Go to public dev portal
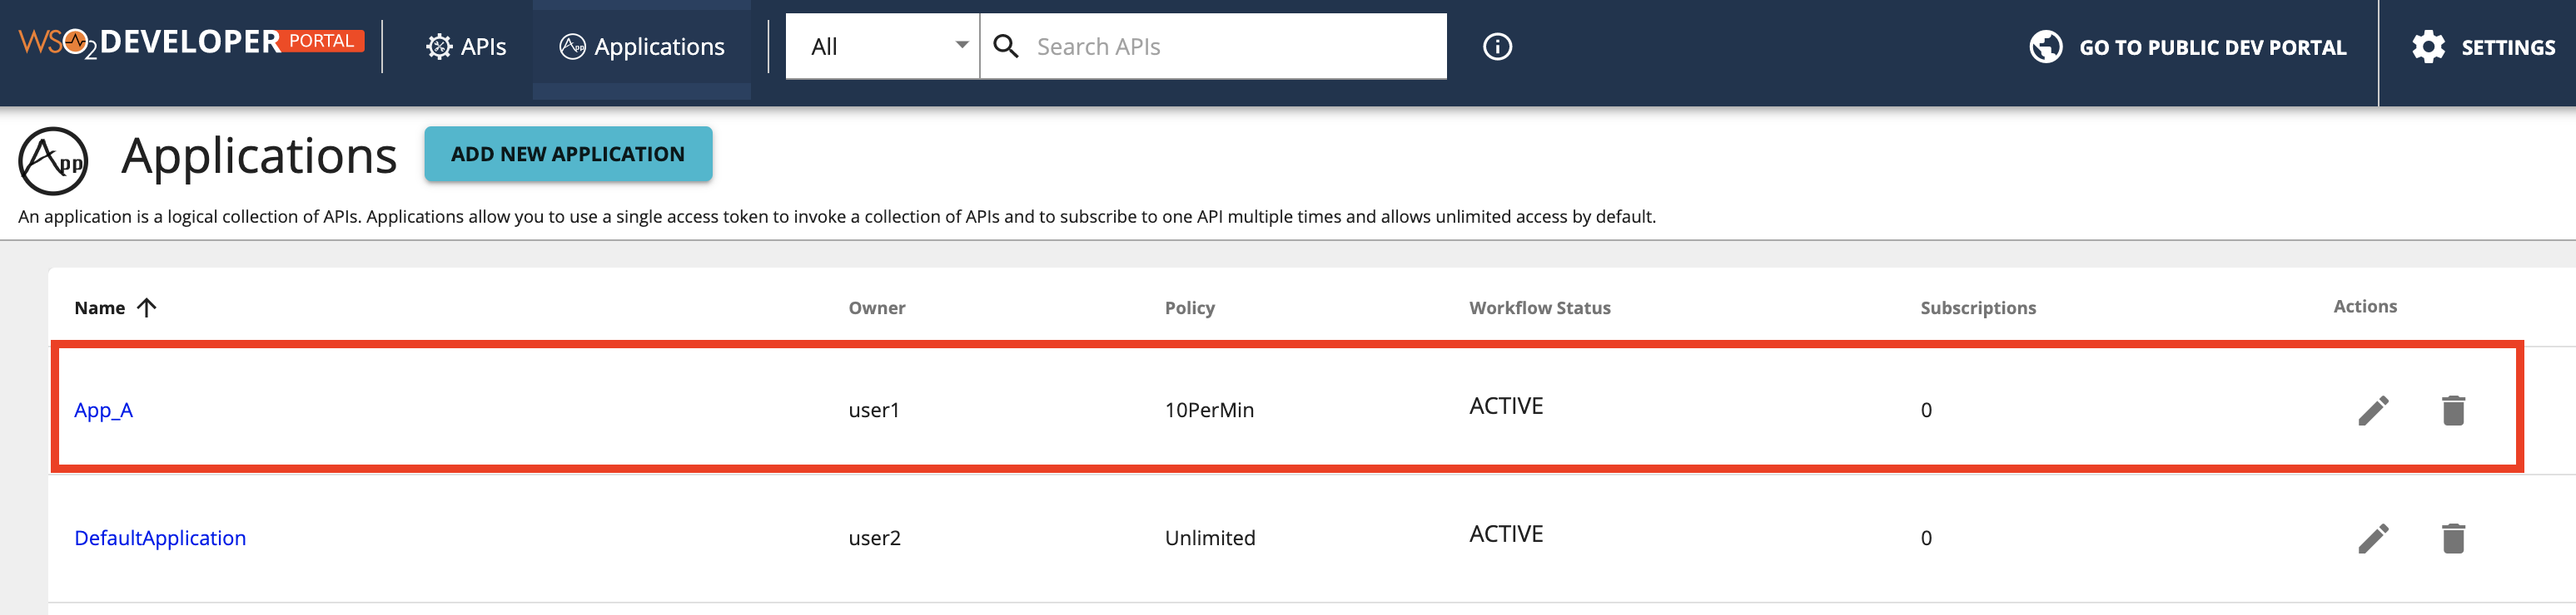The height and width of the screenshot is (615, 2576). click(2188, 47)
